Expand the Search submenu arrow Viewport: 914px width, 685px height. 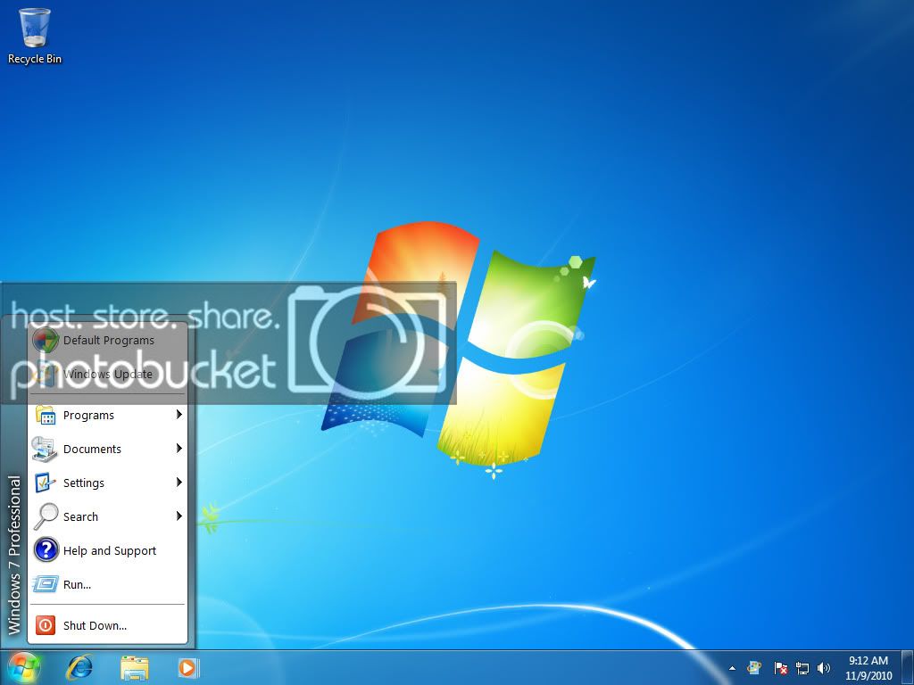[x=179, y=516]
